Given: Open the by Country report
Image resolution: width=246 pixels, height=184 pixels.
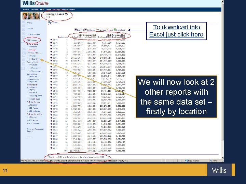Looking at the screenshot, I should click(33, 59).
